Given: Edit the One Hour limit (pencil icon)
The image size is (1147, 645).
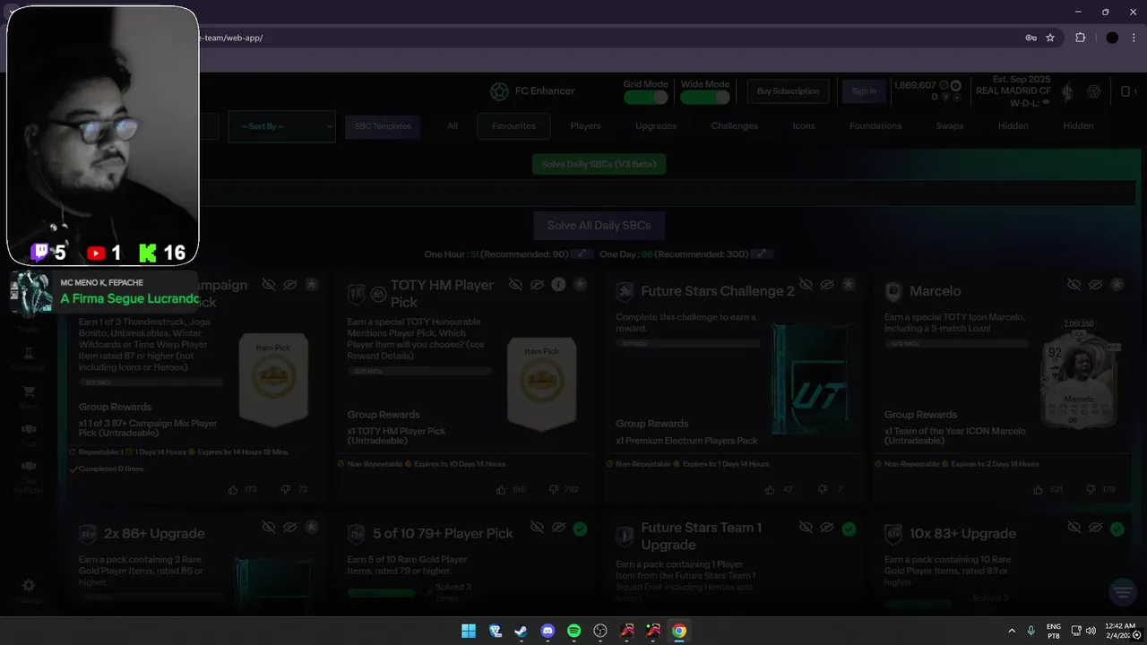Looking at the screenshot, I should [x=582, y=254].
